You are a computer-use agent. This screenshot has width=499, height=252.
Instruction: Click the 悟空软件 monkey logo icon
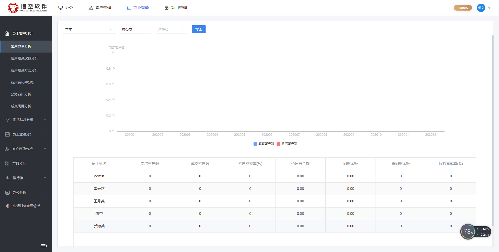pos(13,8)
